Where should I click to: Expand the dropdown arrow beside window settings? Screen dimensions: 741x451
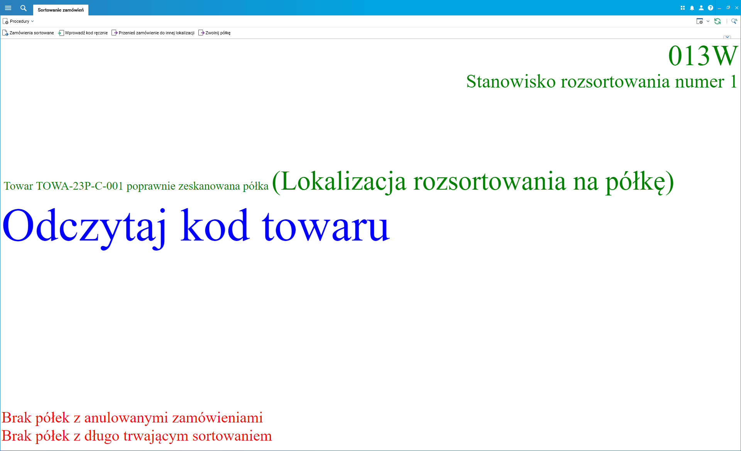(708, 21)
